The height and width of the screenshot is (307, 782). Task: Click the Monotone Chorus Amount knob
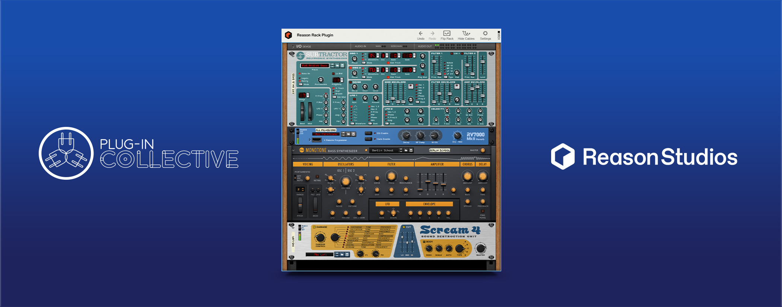coord(468,176)
